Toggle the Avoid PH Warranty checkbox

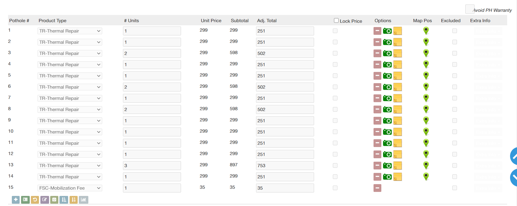470,9
